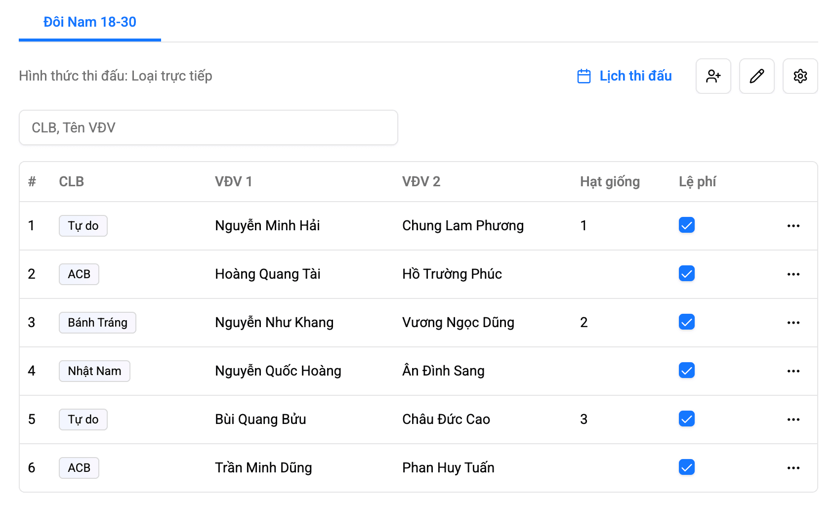Toggle the Lệ phí checkbox for Bùi Quang Bửu
Viewport: 837px width, 505px height.
pyautogui.click(x=686, y=419)
